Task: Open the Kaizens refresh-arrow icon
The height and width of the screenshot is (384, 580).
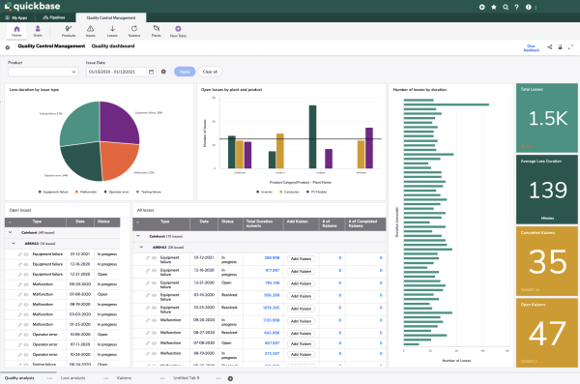Action: click(x=134, y=28)
